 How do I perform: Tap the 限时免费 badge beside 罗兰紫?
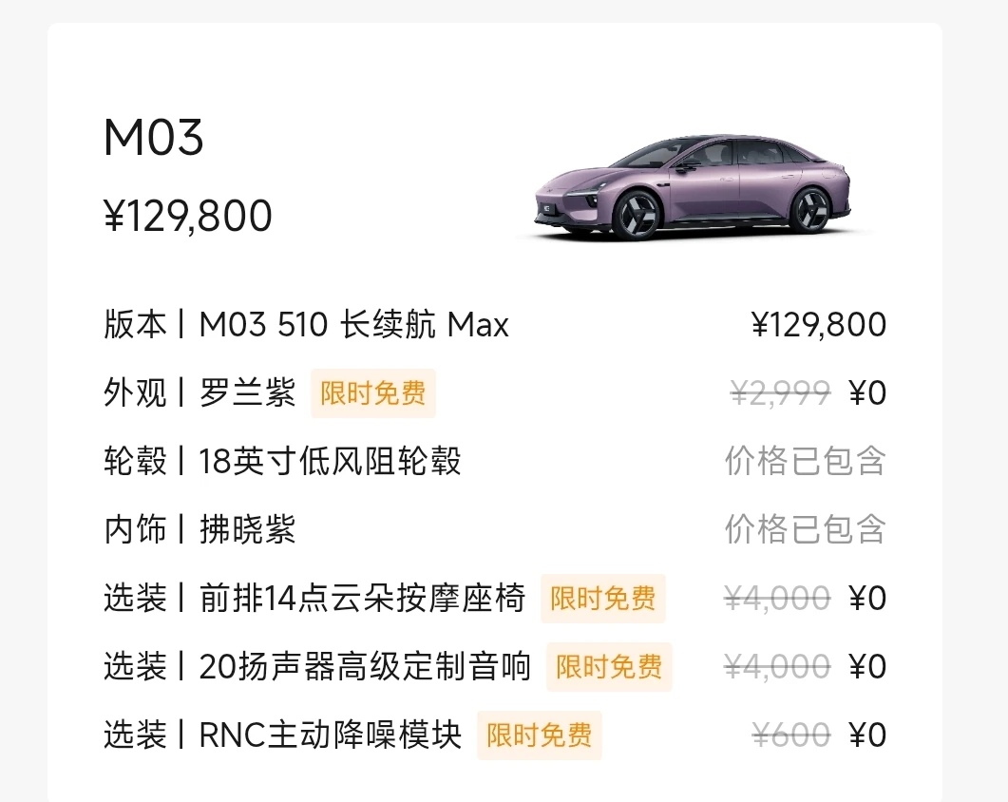pos(372,393)
